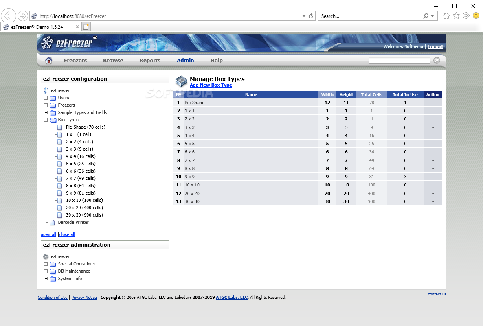
Task: Click the Special Operations folder icon
Action: [x=53, y=264]
